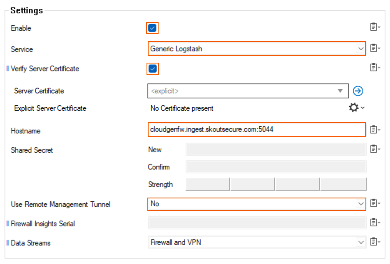Open Use Remote Management Tunnel dropdown
Viewport: 390px width, 264px height.
click(257, 204)
